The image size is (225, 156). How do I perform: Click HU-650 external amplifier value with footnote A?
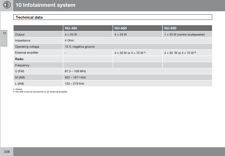pyautogui.click(x=130, y=53)
